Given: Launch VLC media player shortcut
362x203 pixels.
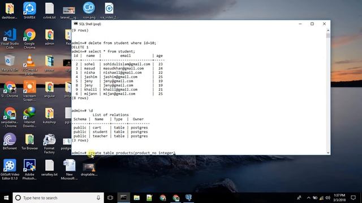Looking at the screenshot, I should (x=29, y=65).
